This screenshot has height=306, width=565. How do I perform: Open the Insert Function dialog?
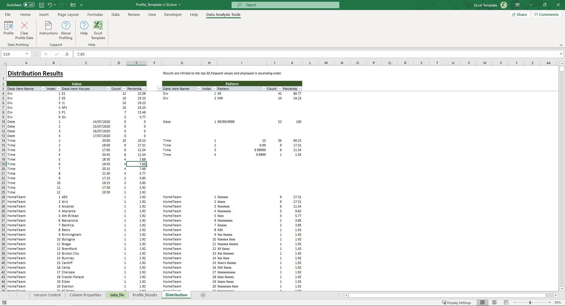pos(67,54)
